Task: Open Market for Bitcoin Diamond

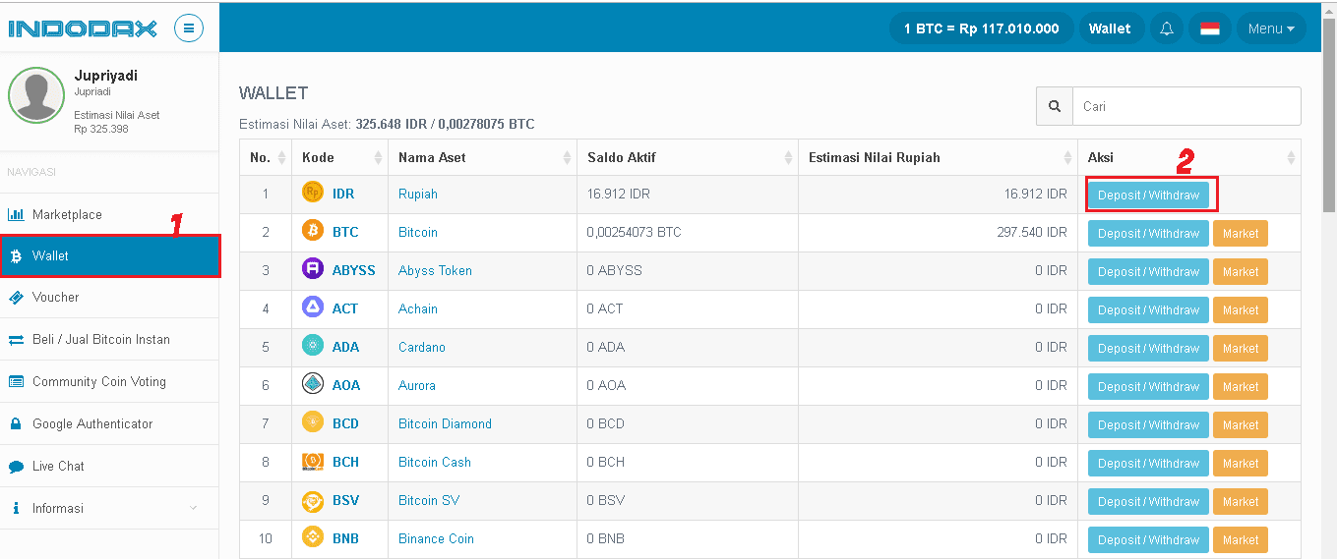Action: tap(1241, 424)
